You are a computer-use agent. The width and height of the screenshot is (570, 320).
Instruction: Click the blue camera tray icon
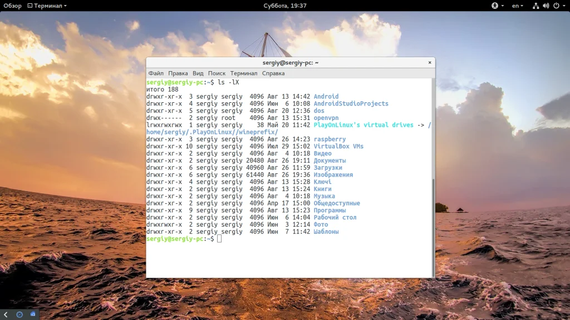[x=33, y=314]
